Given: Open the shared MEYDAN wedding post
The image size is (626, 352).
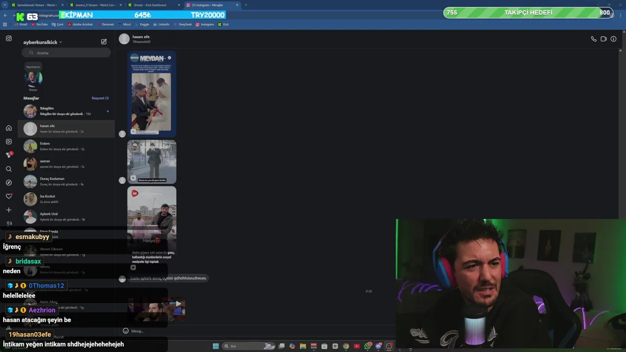Looking at the screenshot, I should point(152,94).
